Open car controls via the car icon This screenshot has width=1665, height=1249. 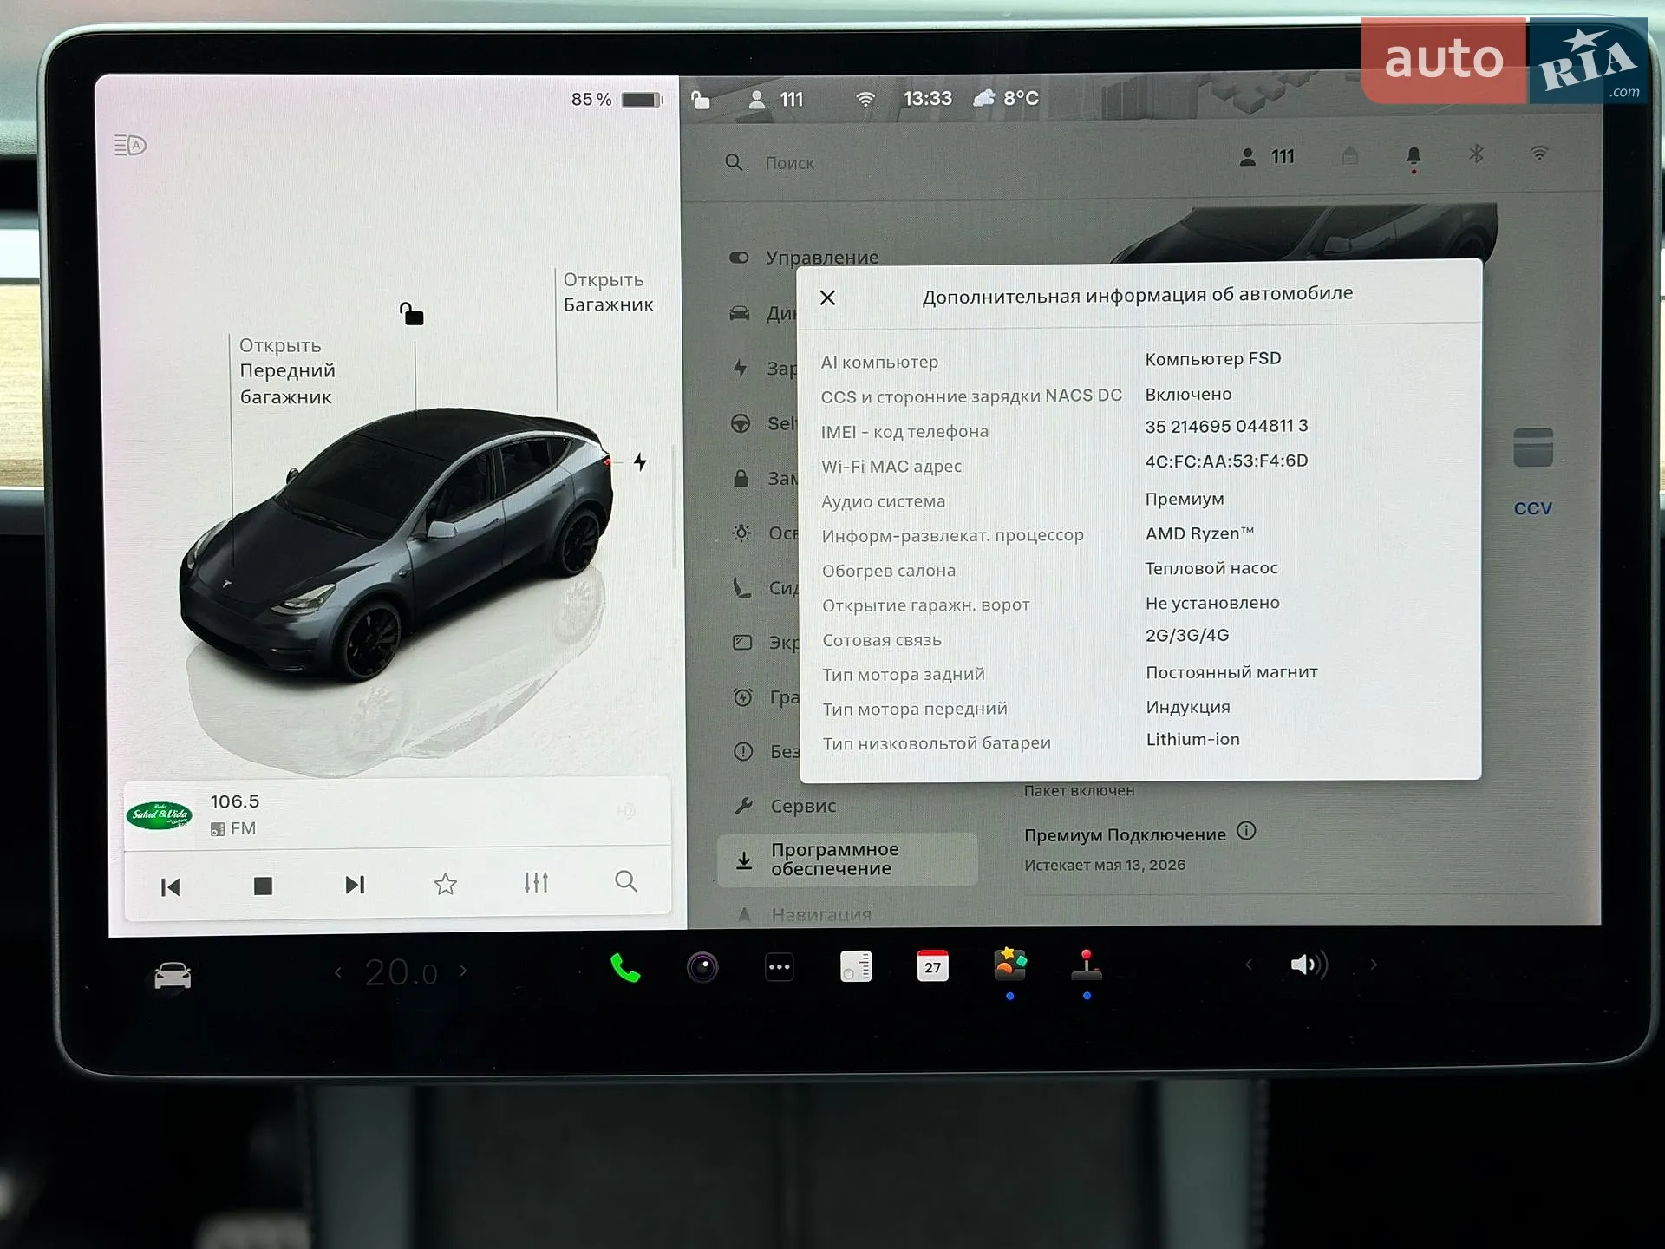pyautogui.click(x=173, y=976)
